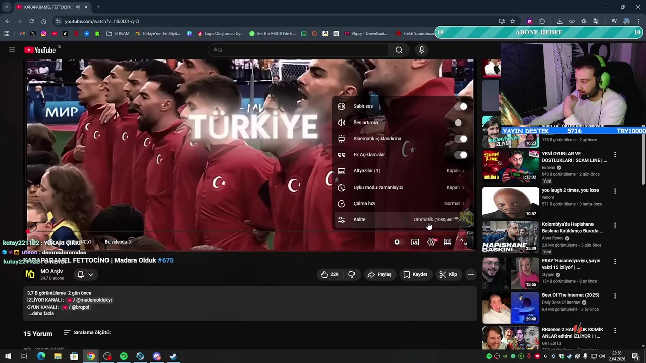This screenshot has width=646, height=363.
Task: Open options for Kolombiya'da Hapishane video
Action: pyautogui.click(x=615, y=225)
